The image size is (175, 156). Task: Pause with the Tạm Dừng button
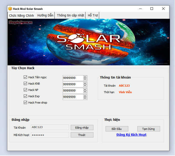tap(148, 129)
